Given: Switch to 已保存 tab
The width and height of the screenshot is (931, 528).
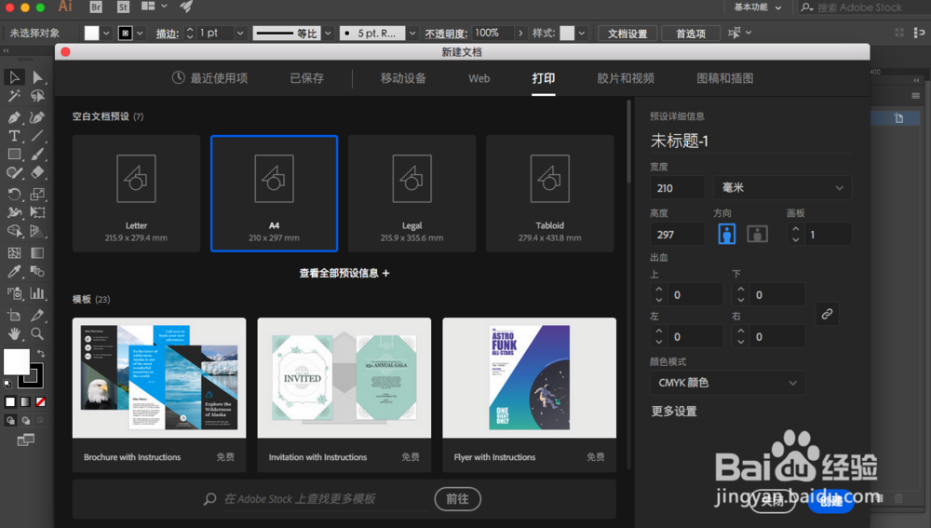Looking at the screenshot, I should pyautogui.click(x=307, y=78).
